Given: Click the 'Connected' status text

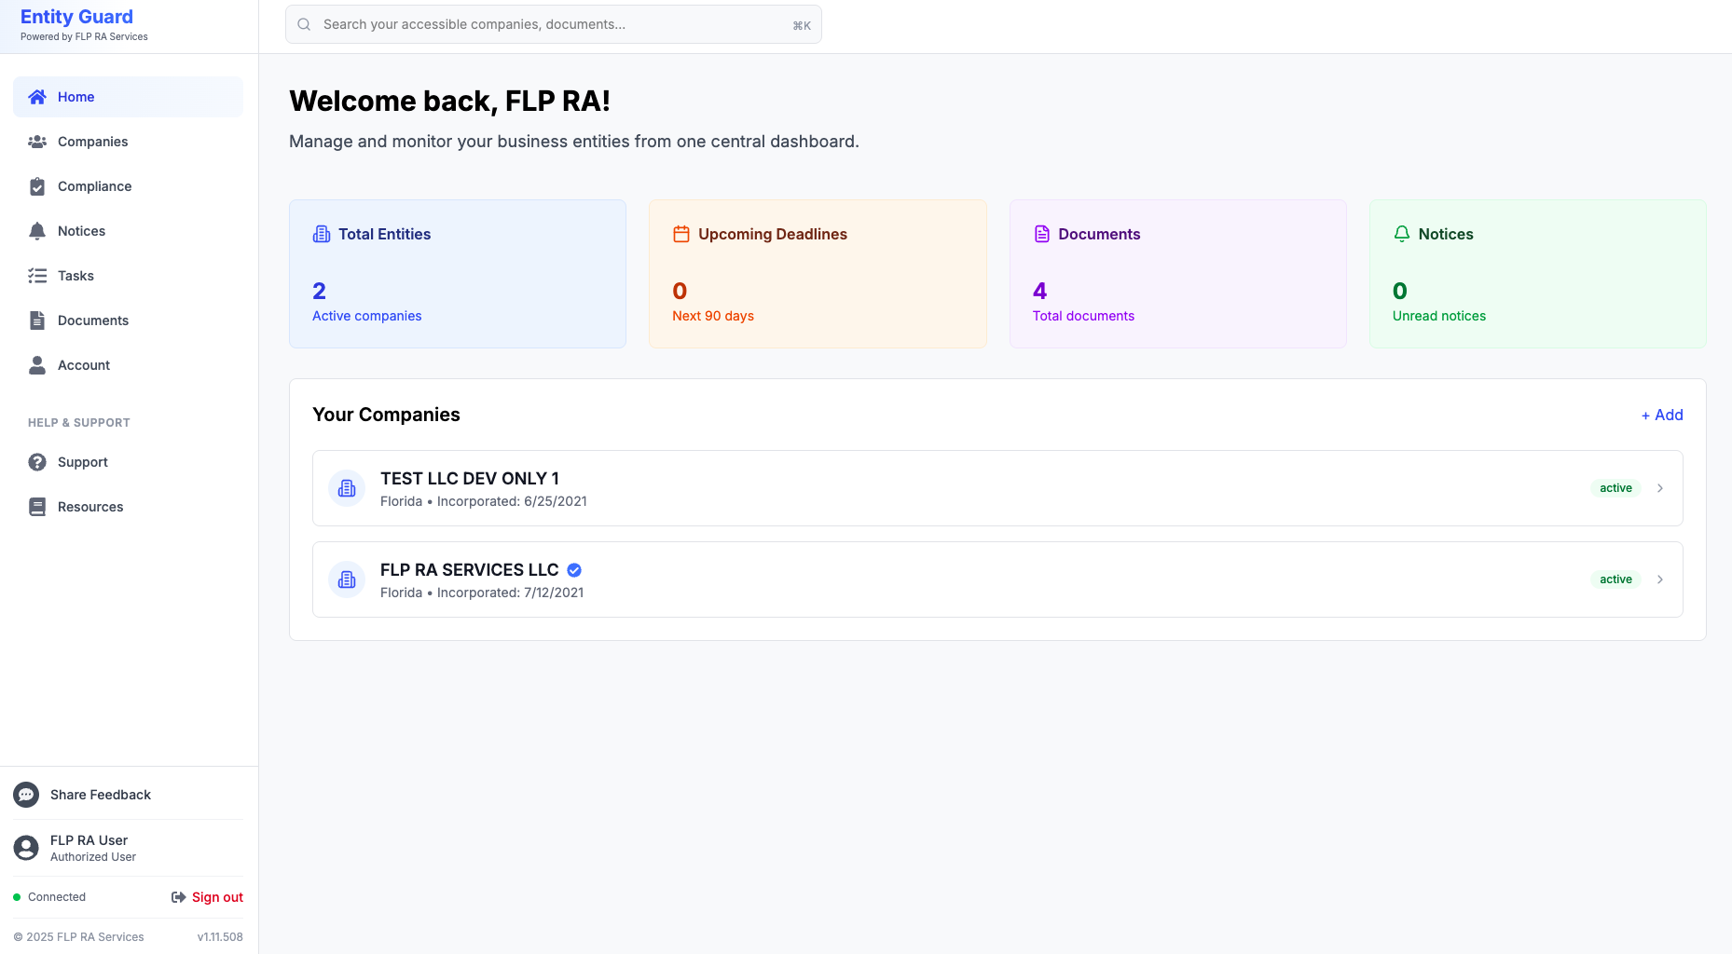Looking at the screenshot, I should (x=57, y=897).
